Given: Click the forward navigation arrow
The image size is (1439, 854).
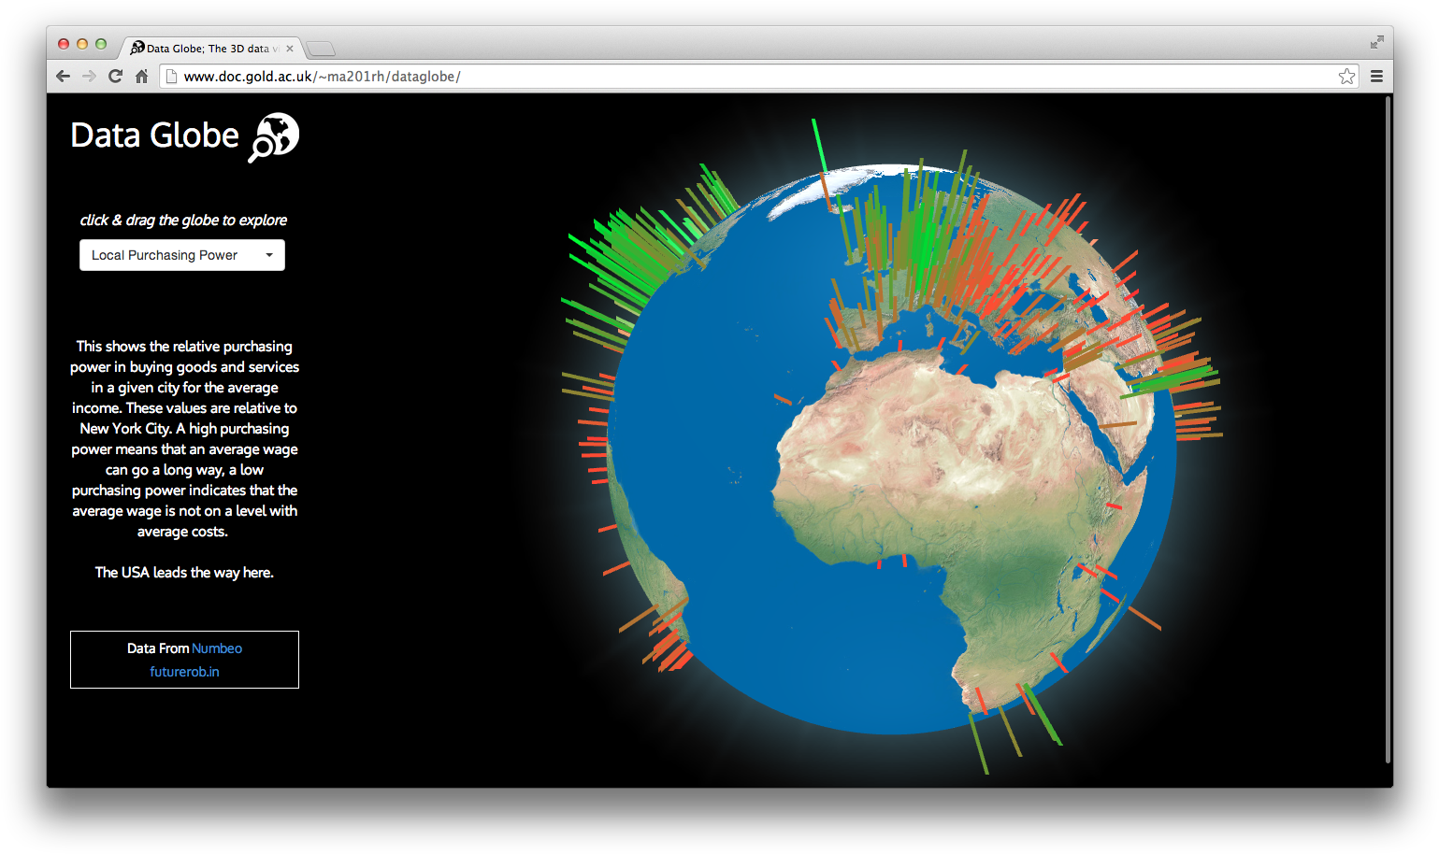Looking at the screenshot, I should click(x=88, y=76).
